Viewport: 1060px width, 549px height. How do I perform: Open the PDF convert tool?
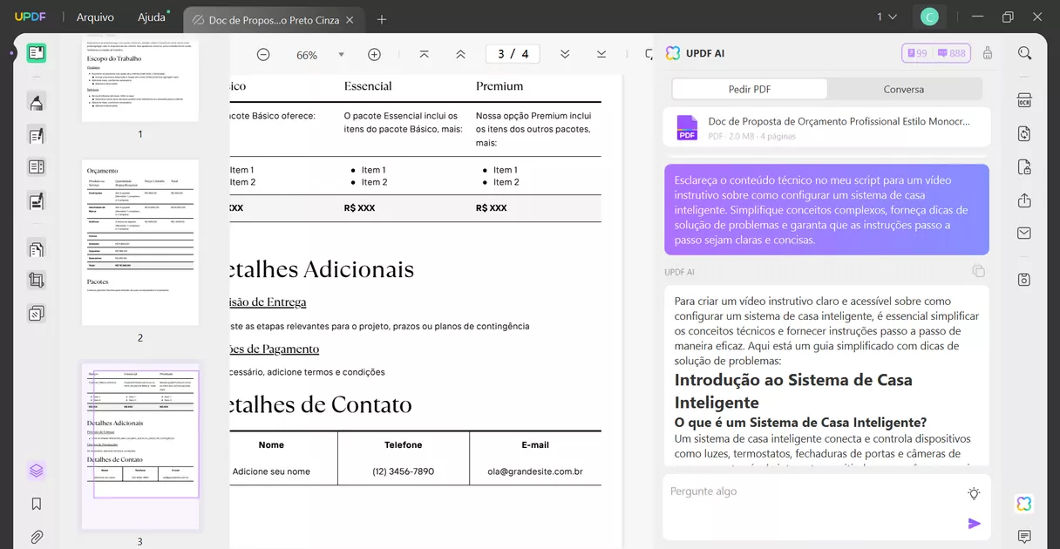point(1024,132)
